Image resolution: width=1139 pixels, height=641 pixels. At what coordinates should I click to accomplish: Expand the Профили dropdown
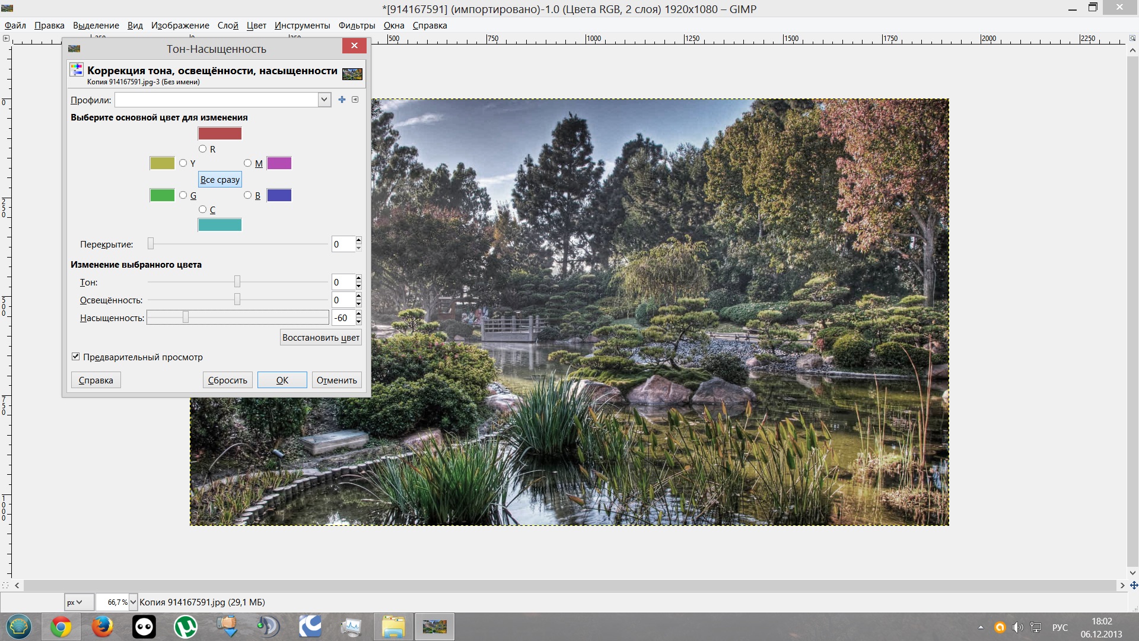pos(324,100)
